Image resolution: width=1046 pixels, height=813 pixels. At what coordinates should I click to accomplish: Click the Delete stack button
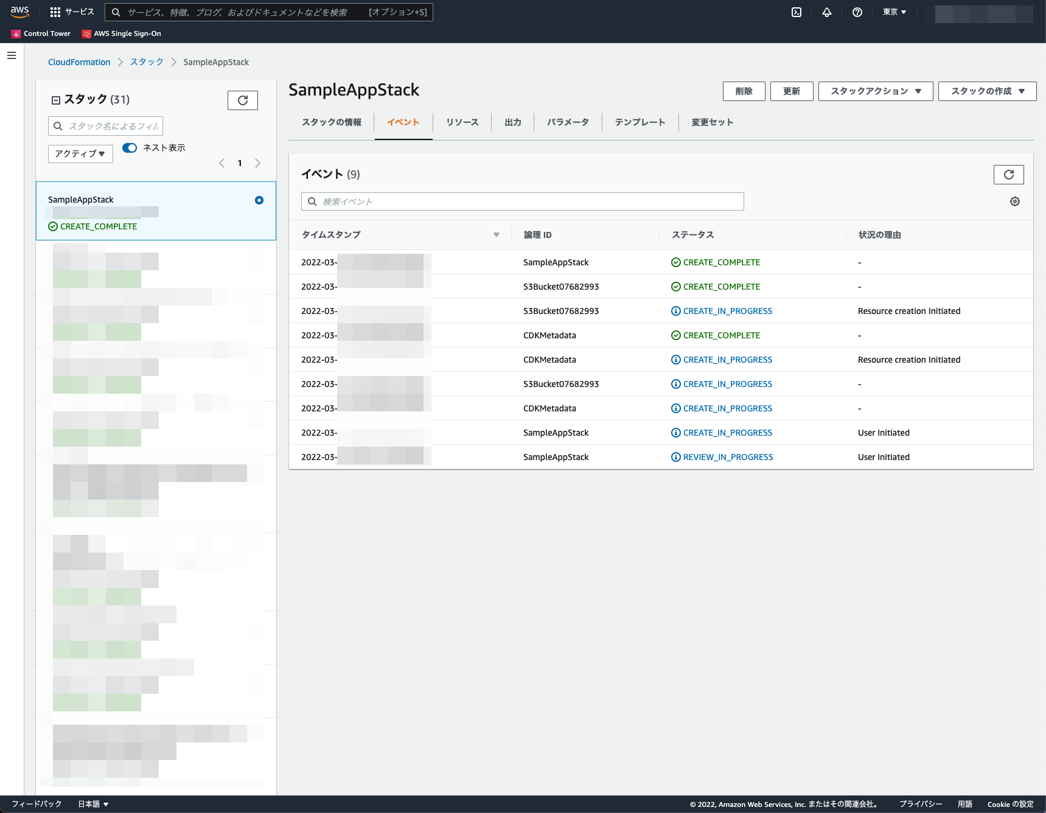pyautogui.click(x=744, y=91)
